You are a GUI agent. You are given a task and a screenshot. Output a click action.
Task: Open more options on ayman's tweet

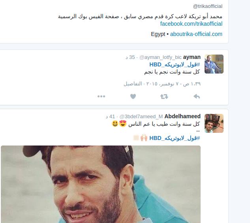(x=101, y=96)
